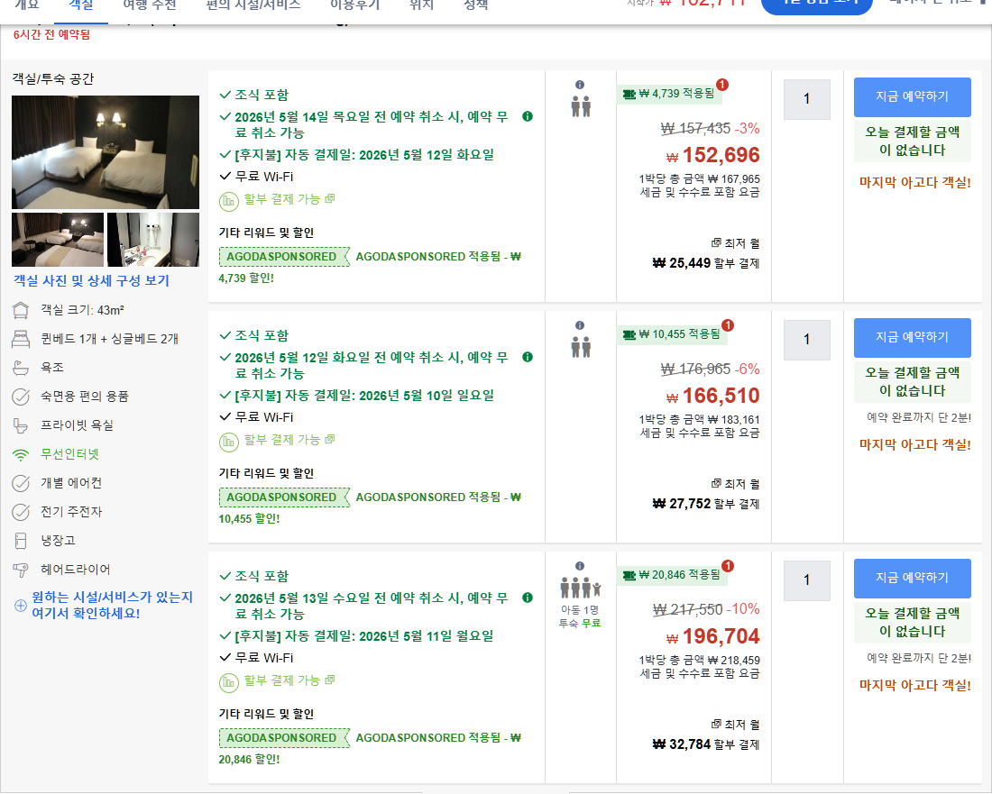
Task: Click the hair dryer icon beside 헤어드라이어
Action: pyautogui.click(x=21, y=570)
